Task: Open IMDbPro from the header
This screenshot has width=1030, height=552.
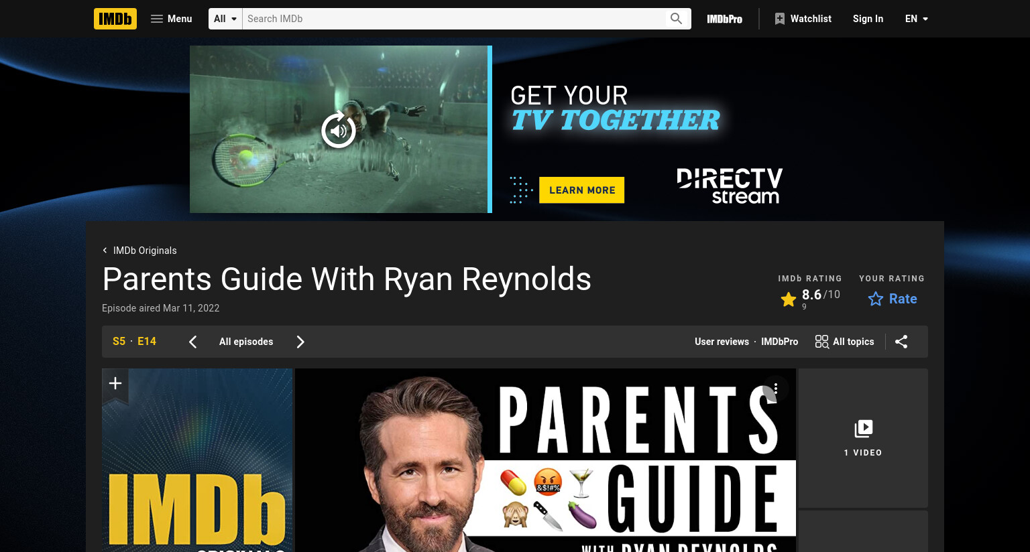Action: [x=725, y=19]
